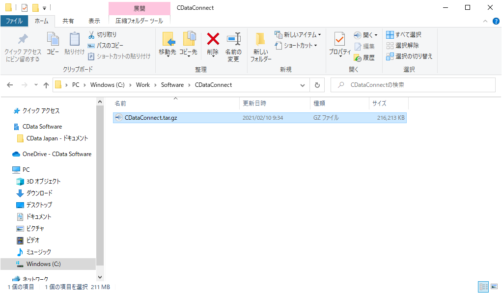Click Work in the address breadcrumb
Viewport: 502px width, 293px height.
tap(143, 85)
